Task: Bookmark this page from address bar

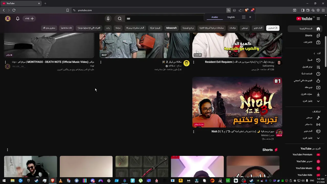Action: [67, 10]
